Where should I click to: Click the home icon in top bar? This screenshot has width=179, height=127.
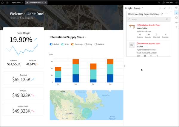tap(2, 2)
